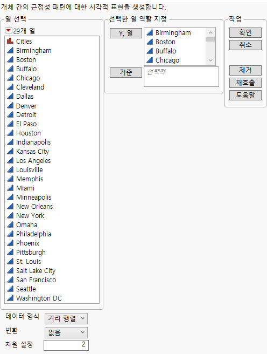Click the scrollbar thumb in the Y role list
Screen dimensions: 267x354
pyautogui.click(x=210, y=39)
